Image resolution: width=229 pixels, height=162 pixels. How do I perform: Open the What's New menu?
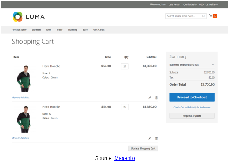tap(19, 30)
